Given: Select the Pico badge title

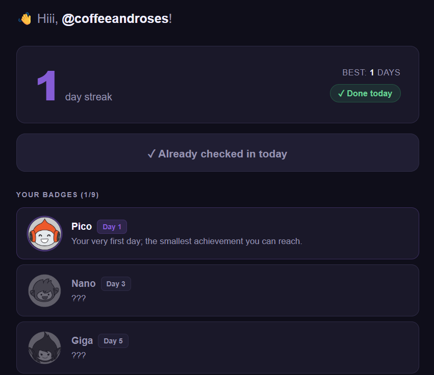Looking at the screenshot, I should click(82, 227).
